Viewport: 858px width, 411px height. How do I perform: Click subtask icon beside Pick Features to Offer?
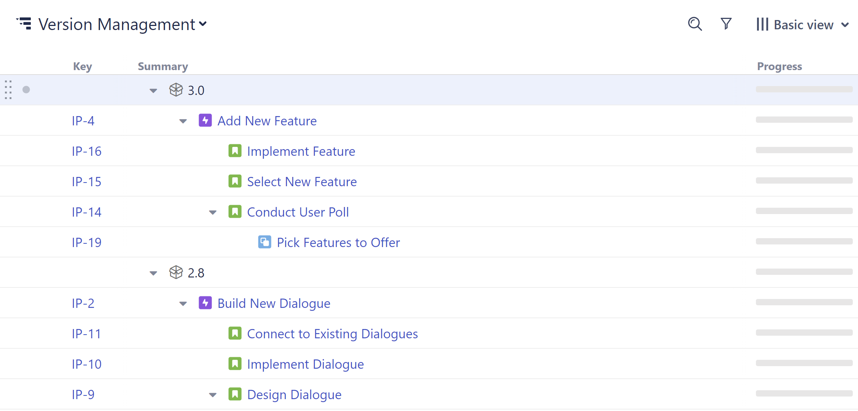pos(265,242)
